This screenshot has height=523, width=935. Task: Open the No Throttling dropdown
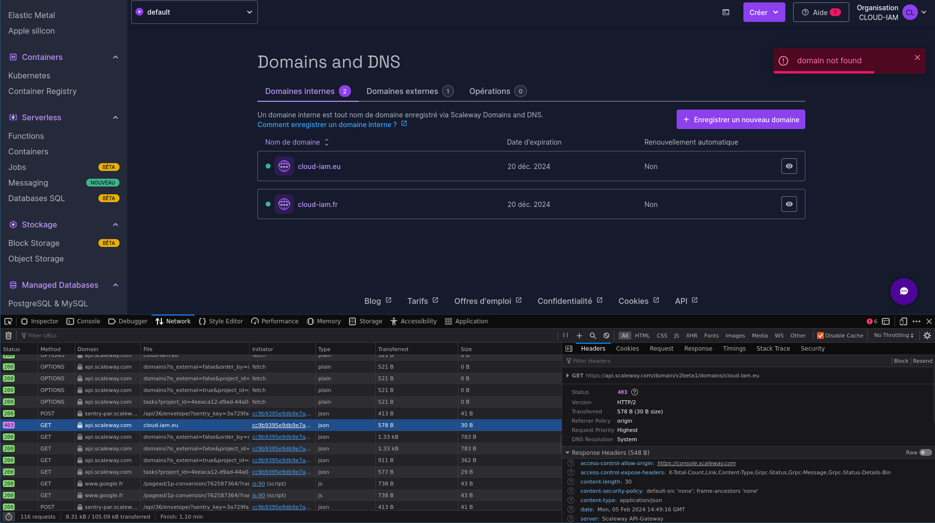point(894,336)
